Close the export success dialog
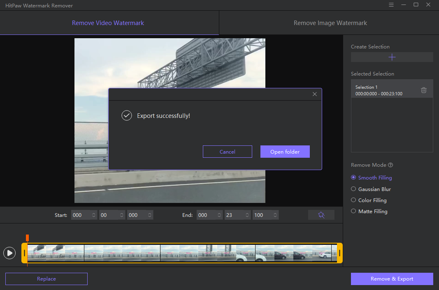The width and height of the screenshot is (439, 290). pyautogui.click(x=314, y=94)
